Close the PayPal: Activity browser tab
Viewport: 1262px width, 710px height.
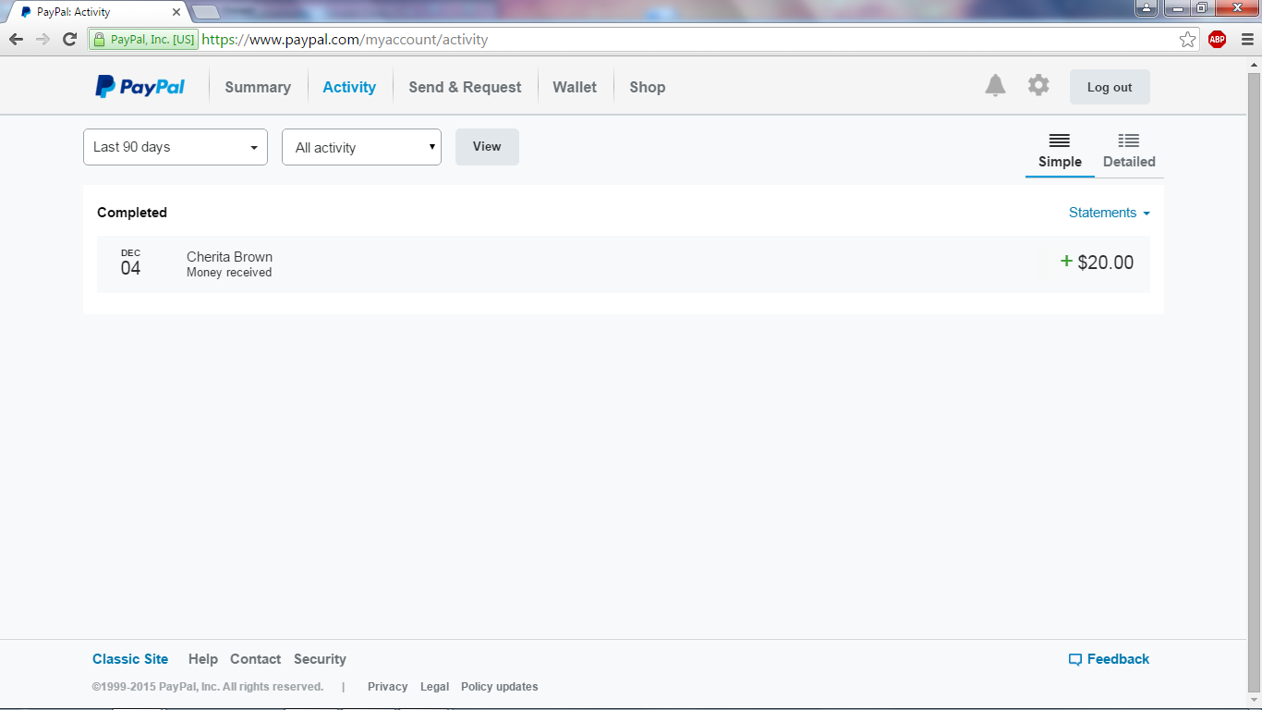click(176, 12)
